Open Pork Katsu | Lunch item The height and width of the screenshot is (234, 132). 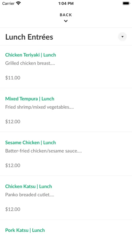(25, 230)
